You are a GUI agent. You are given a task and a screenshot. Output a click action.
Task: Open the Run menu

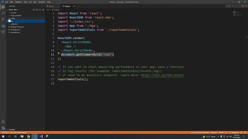tap(35, 2)
